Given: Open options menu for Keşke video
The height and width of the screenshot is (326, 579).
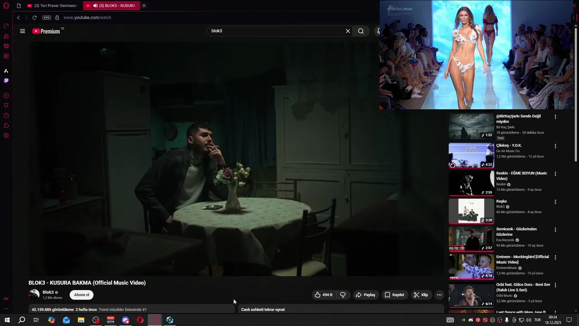Looking at the screenshot, I should click(x=555, y=202).
